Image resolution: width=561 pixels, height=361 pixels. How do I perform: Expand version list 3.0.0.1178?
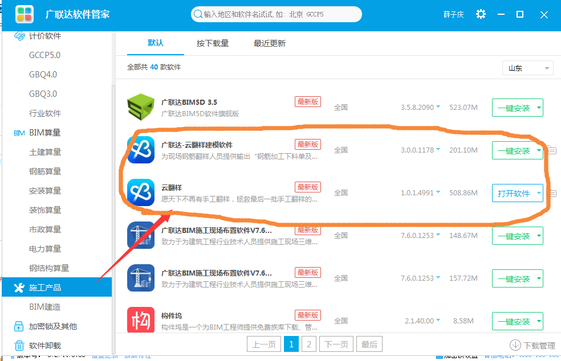pyautogui.click(x=438, y=149)
